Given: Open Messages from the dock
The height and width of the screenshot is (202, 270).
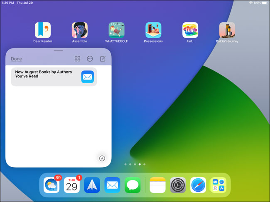Looking at the screenshot, I should pos(133,185).
